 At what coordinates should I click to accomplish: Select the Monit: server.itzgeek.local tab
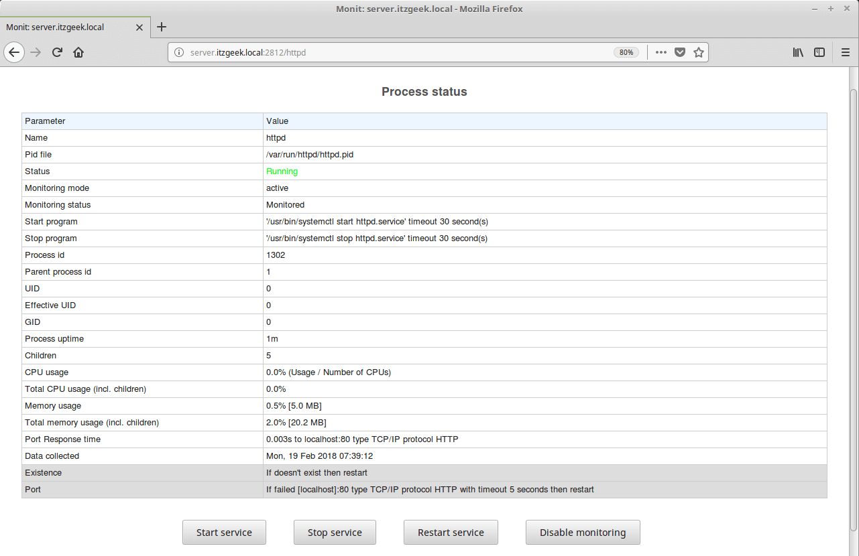[x=74, y=27]
